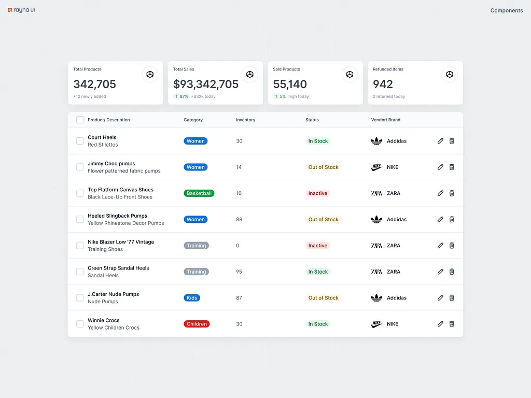Open the Components menu item
This screenshot has height=398, width=531.
pyautogui.click(x=506, y=10)
